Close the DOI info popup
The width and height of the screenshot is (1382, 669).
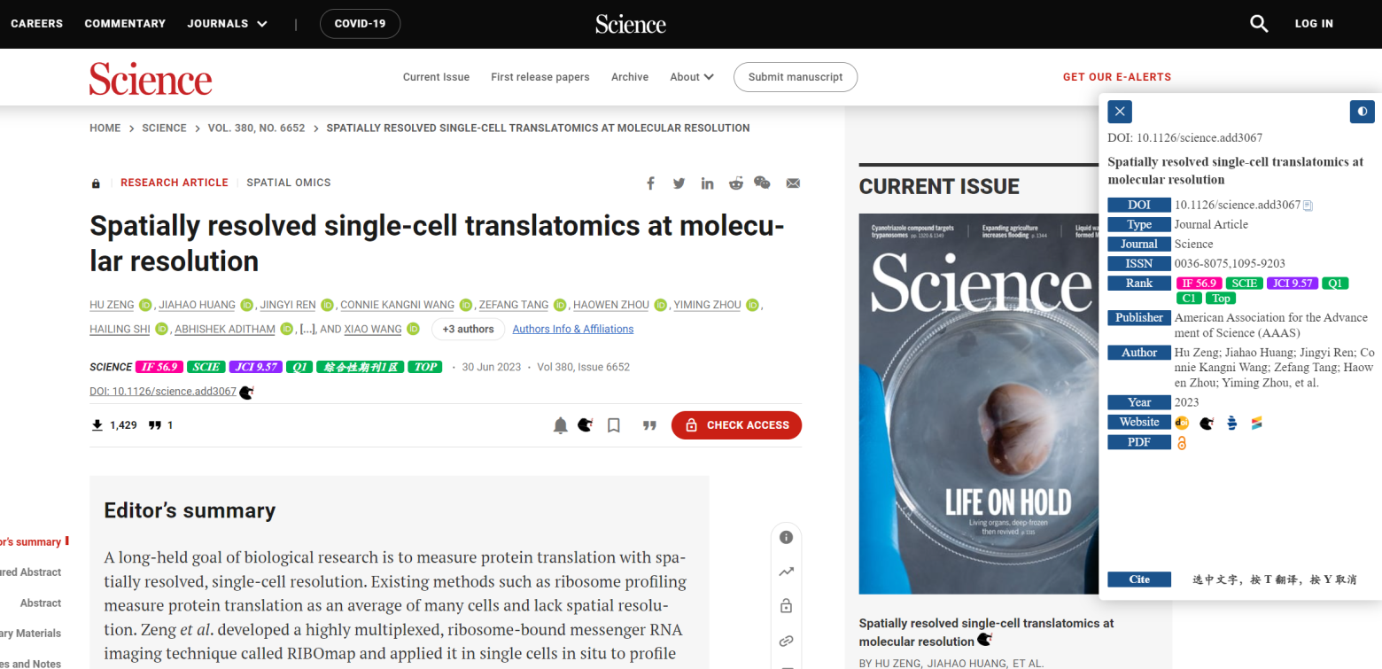click(1120, 112)
